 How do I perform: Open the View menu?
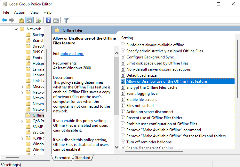(34, 12)
